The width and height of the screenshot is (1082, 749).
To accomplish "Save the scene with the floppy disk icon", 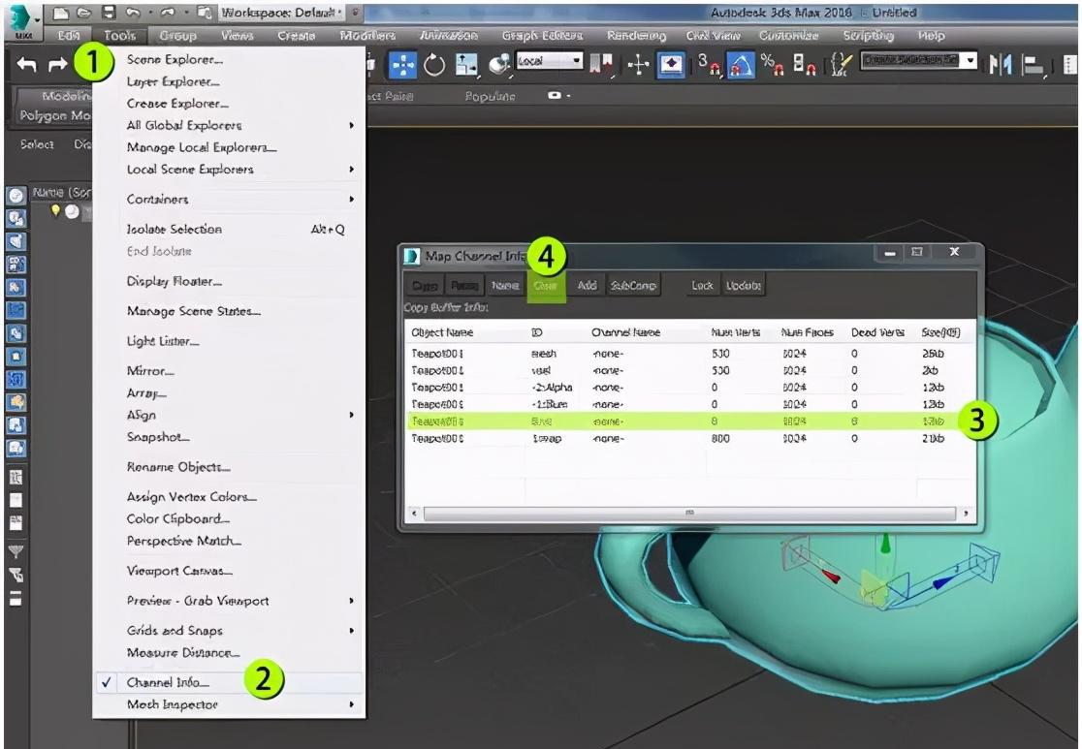I will pyautogui.click(x=109, y=13).
